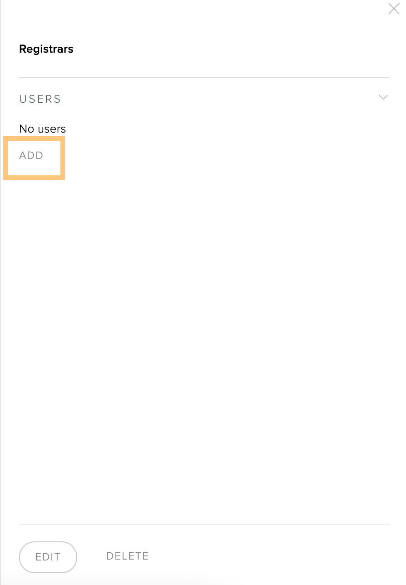Open EDIT for the Registrars group
Image resolution: width=406 pixels, height=585 pixels.
(48, 557)
